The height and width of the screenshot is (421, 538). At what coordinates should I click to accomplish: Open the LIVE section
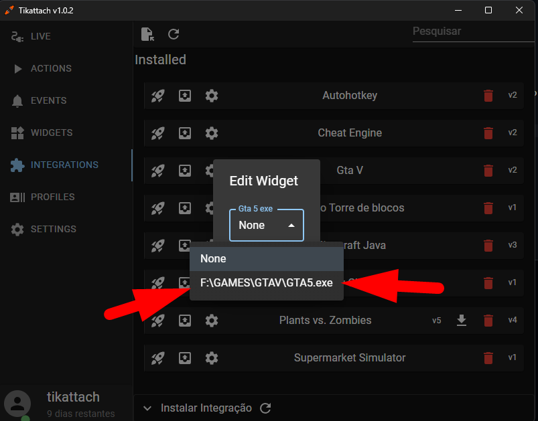(x=66, y=36)
